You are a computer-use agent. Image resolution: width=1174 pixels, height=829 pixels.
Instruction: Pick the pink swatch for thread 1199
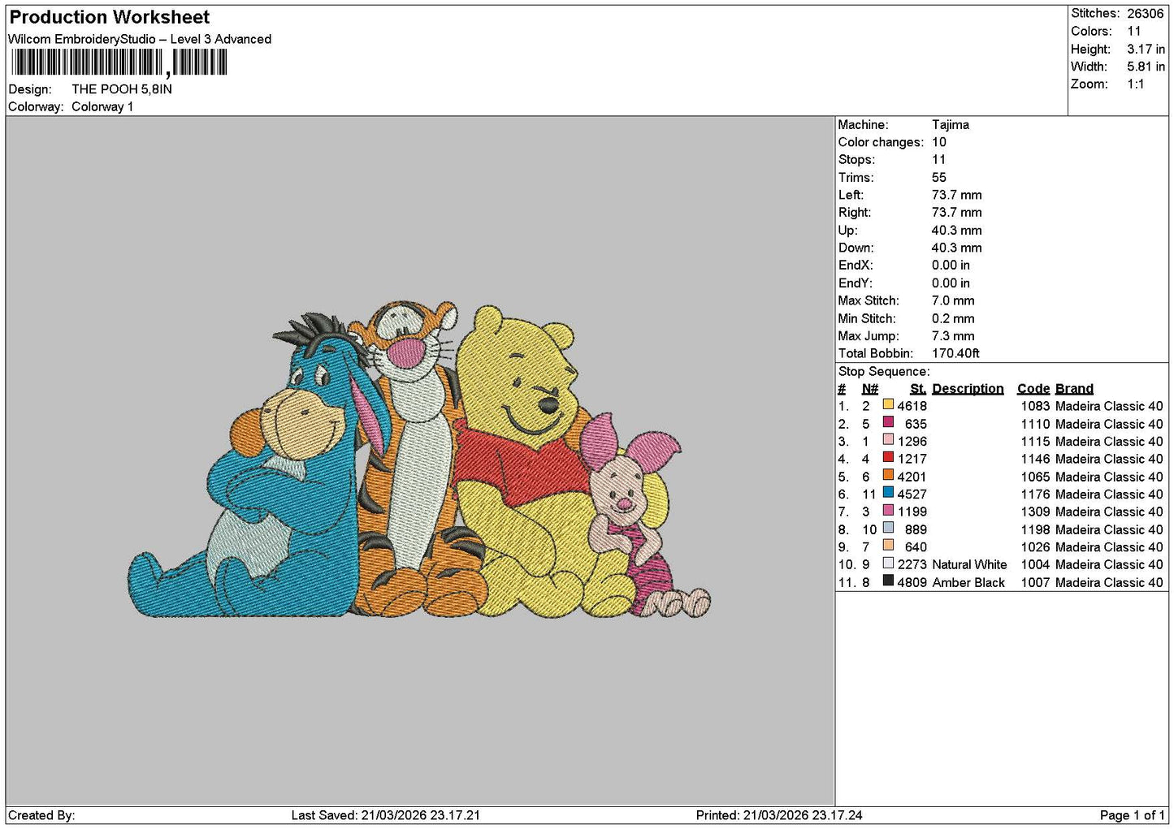pos(888,510)
